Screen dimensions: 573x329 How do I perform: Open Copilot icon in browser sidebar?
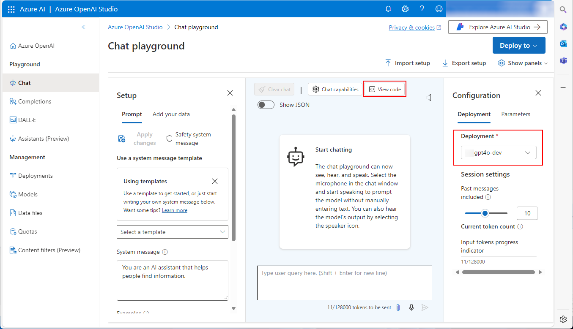pyautogui.click(x=563, y=27)
